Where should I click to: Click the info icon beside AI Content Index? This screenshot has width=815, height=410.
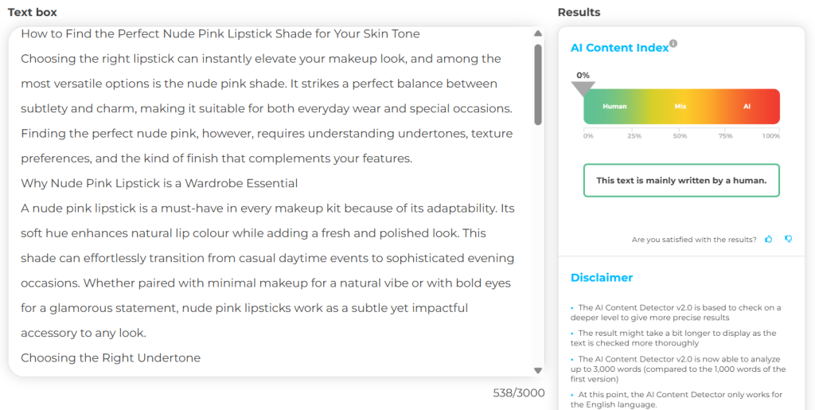(673, 44)
